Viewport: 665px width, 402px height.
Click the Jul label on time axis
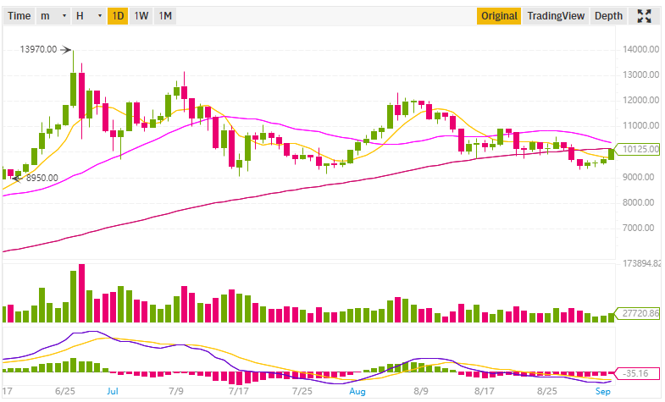[113, 393]
